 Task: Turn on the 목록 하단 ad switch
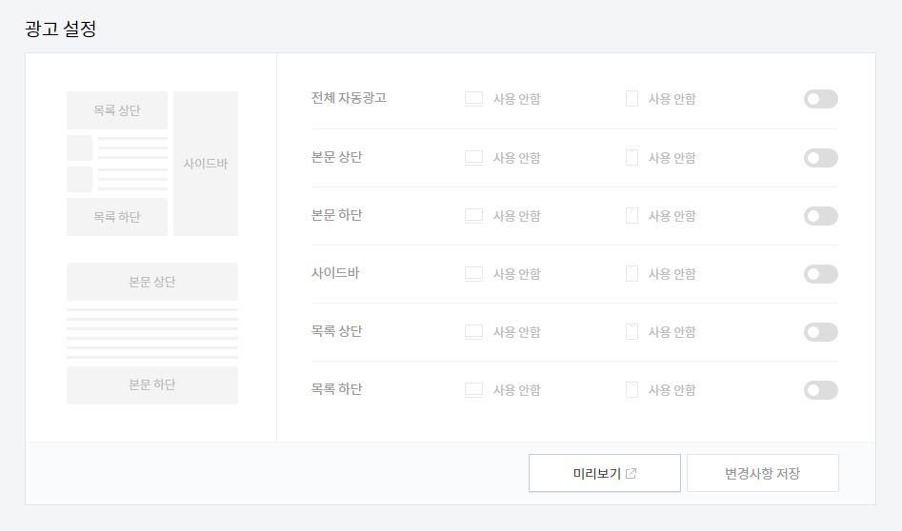pos(821,390)
